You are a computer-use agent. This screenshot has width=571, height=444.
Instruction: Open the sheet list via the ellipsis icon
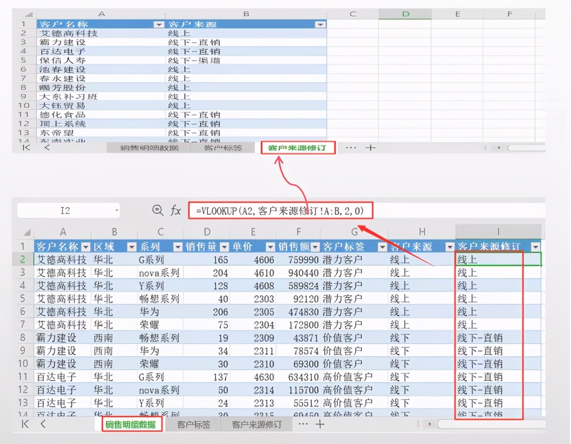click(304, 424)
